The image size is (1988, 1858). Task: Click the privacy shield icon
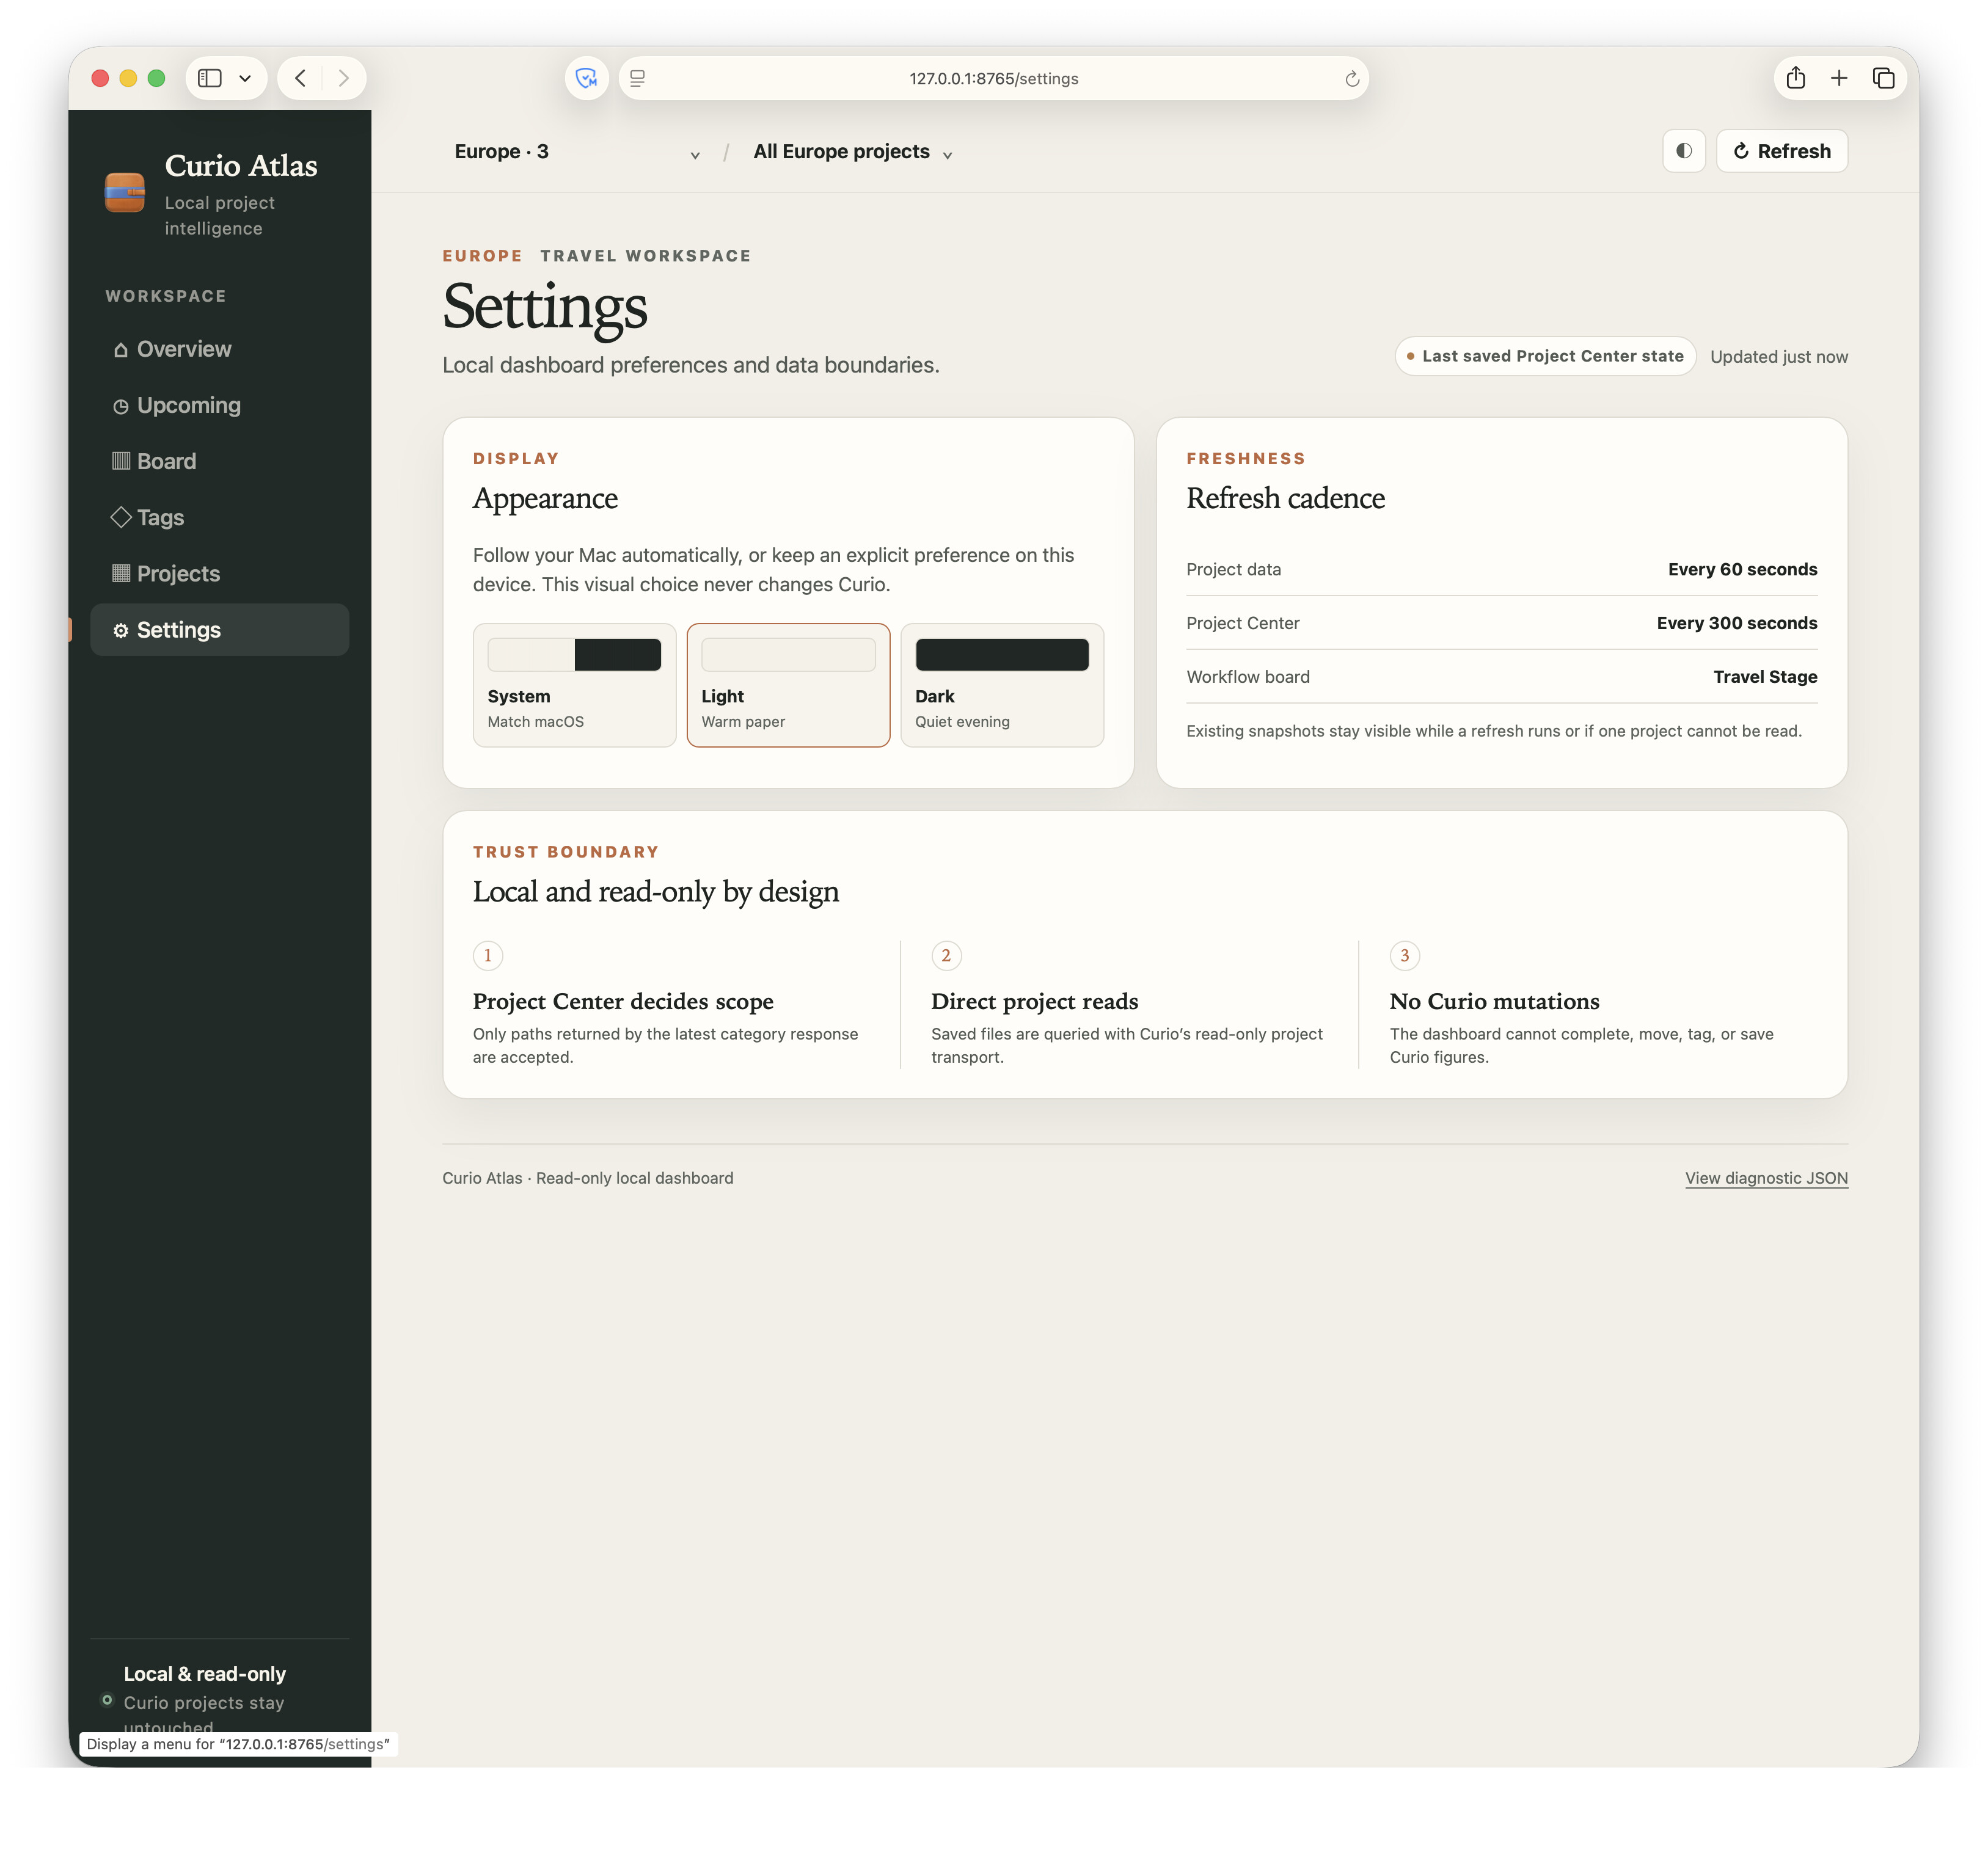tap(587, 78)
